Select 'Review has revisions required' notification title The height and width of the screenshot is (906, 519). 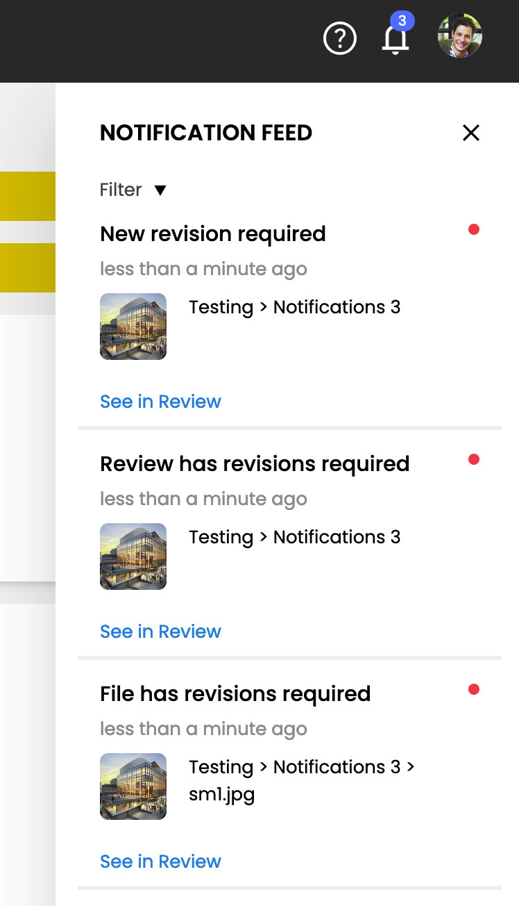[255, 464]
